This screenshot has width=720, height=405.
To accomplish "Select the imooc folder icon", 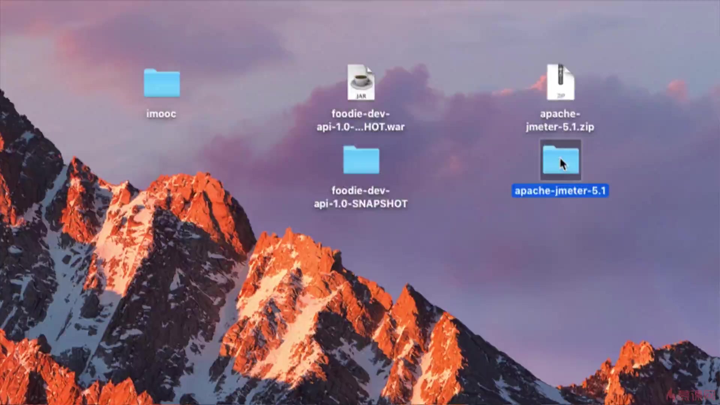I will click(x=162, y=84).
